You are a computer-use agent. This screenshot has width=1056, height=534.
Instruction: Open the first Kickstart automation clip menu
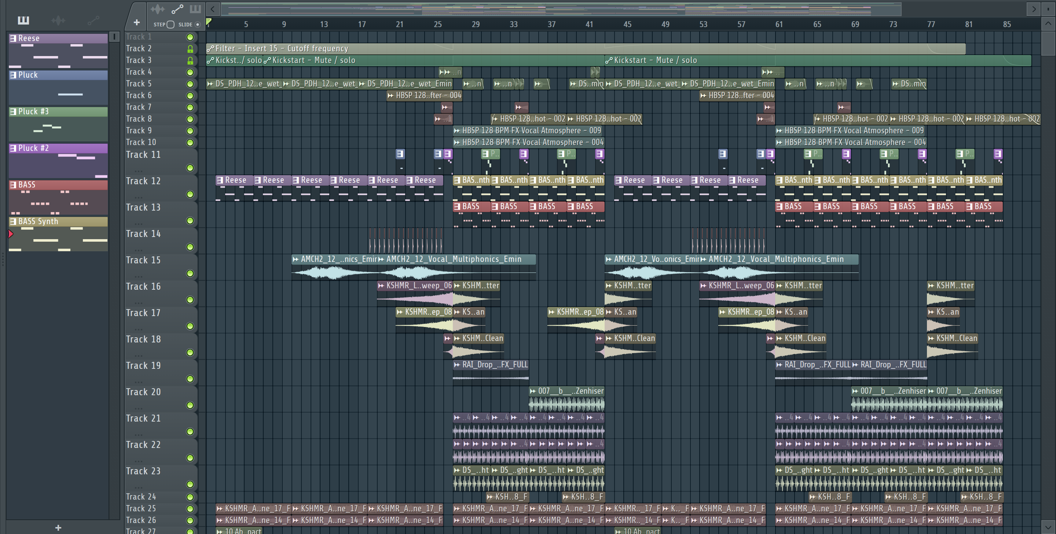point(211,60)
